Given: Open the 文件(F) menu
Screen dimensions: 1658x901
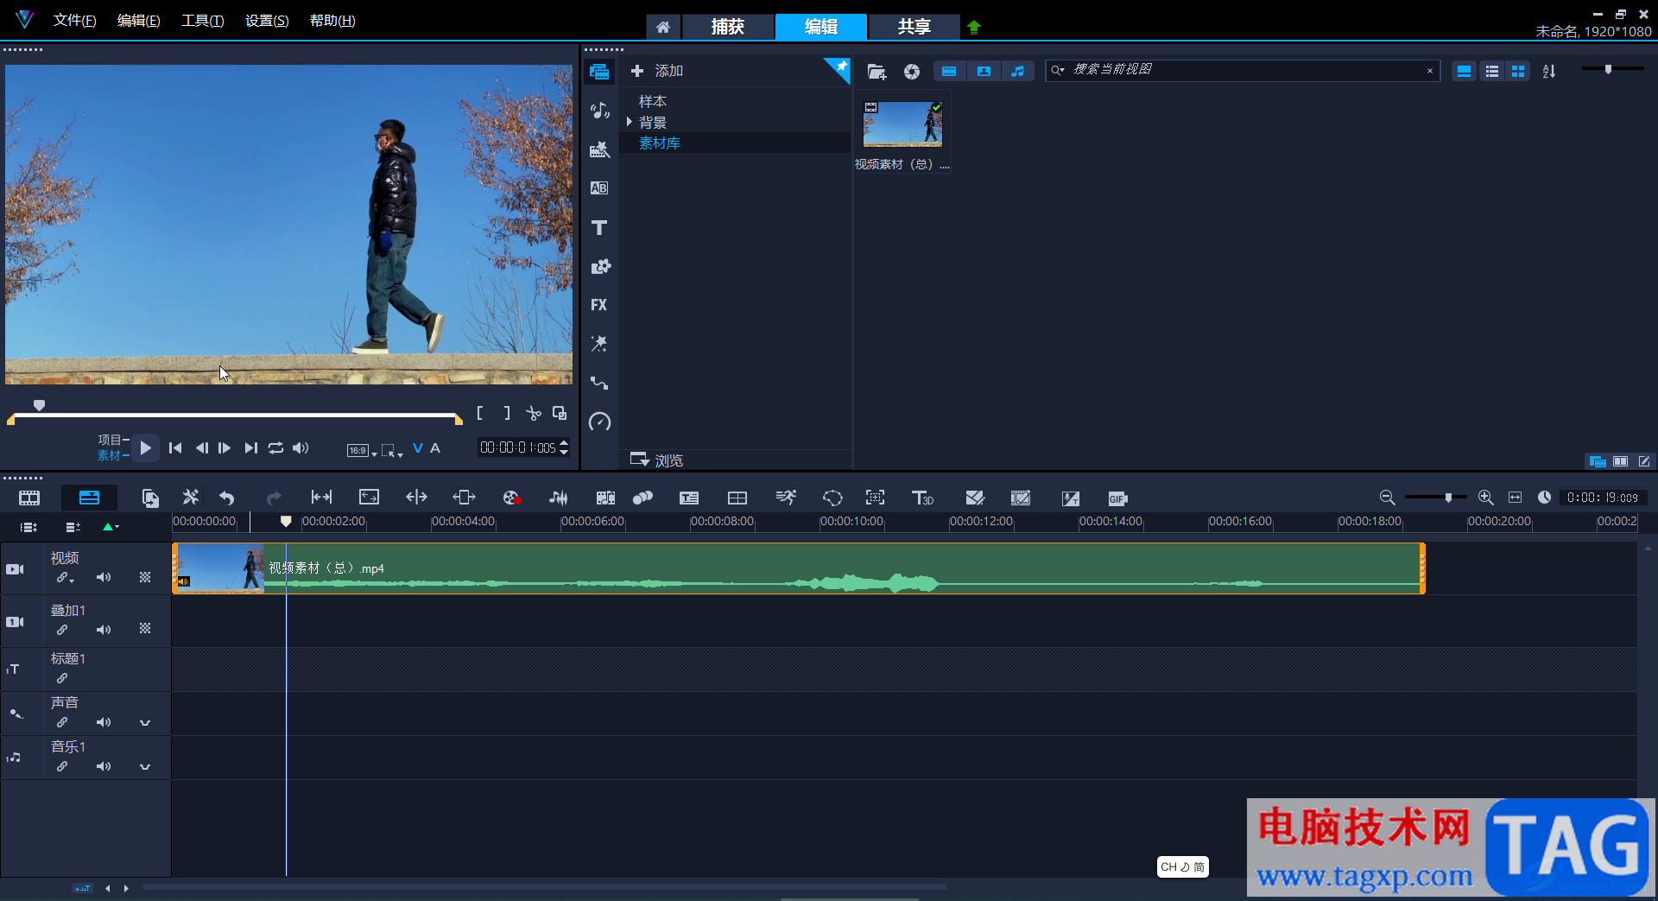Looking at the screenshot, I should (x=75, y=21).
